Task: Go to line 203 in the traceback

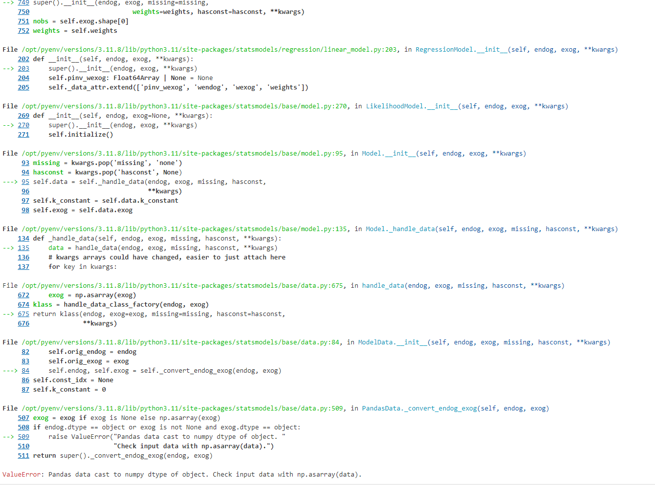Action: (23, 69)
